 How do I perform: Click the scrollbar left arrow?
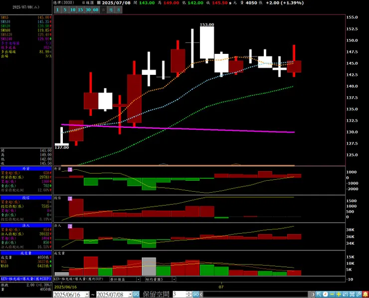(x=201, y=295)
